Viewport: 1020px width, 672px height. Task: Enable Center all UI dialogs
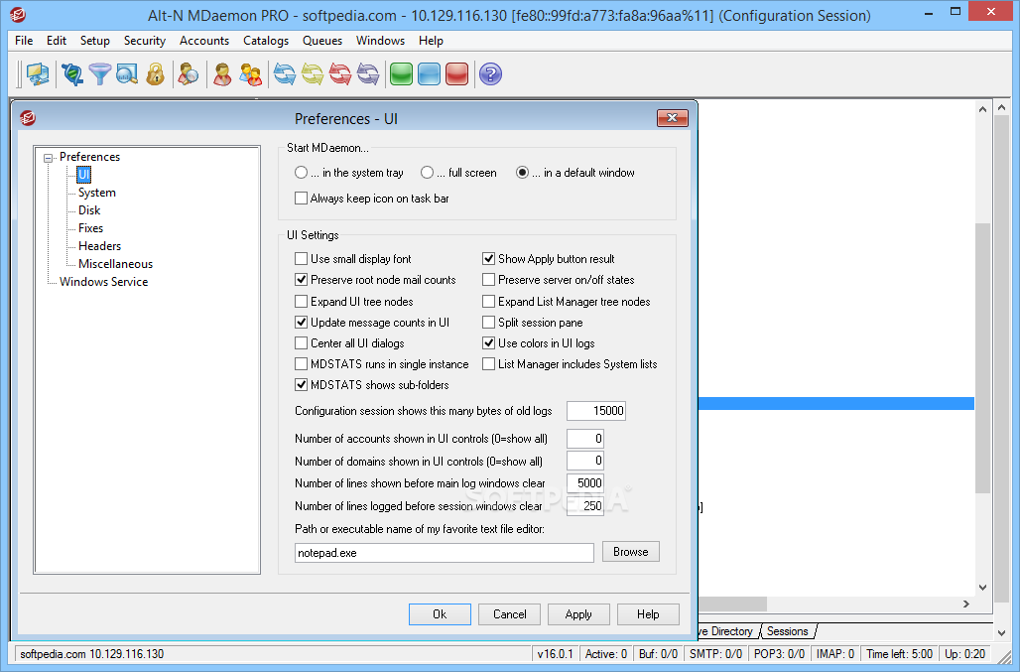(x=302, y=342)
